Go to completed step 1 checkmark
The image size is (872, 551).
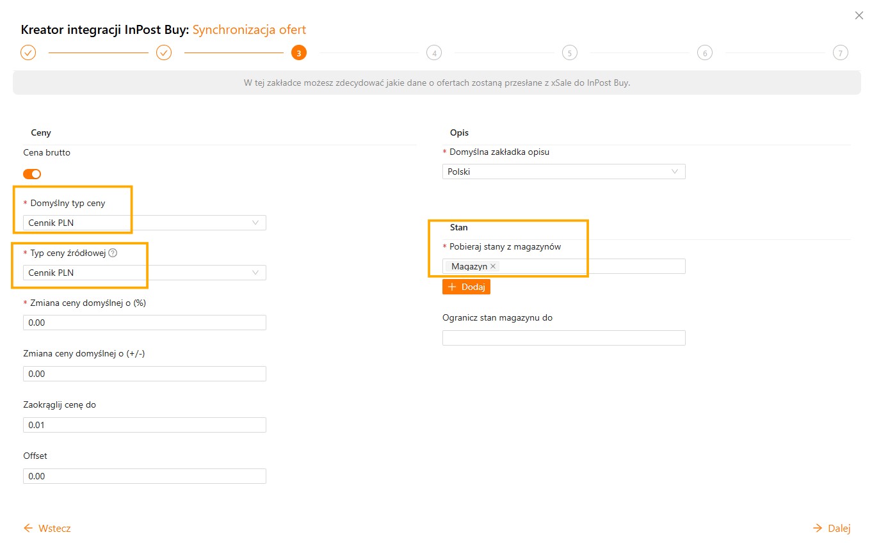click(28, 52)
